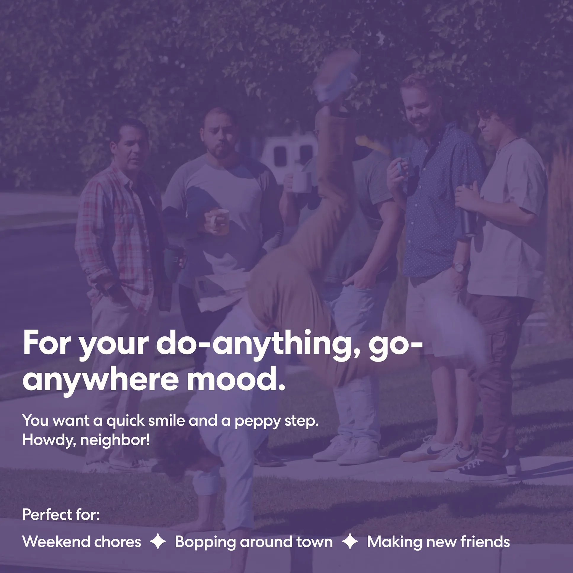This screenshot has width=573, height=573.
Task: Select the Weekend chores label
Action: click(81, 542)
